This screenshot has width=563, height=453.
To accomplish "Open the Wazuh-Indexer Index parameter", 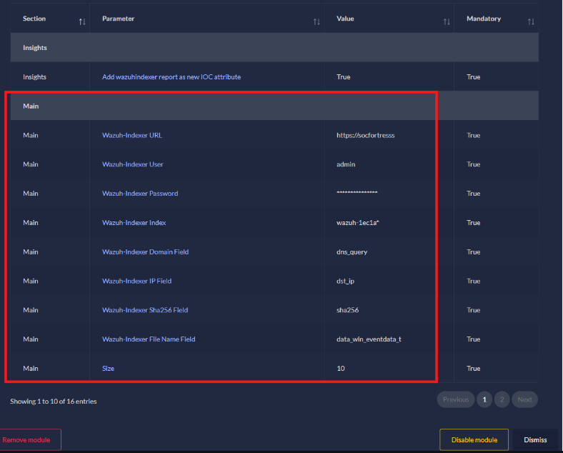I will tap(134, 222).
